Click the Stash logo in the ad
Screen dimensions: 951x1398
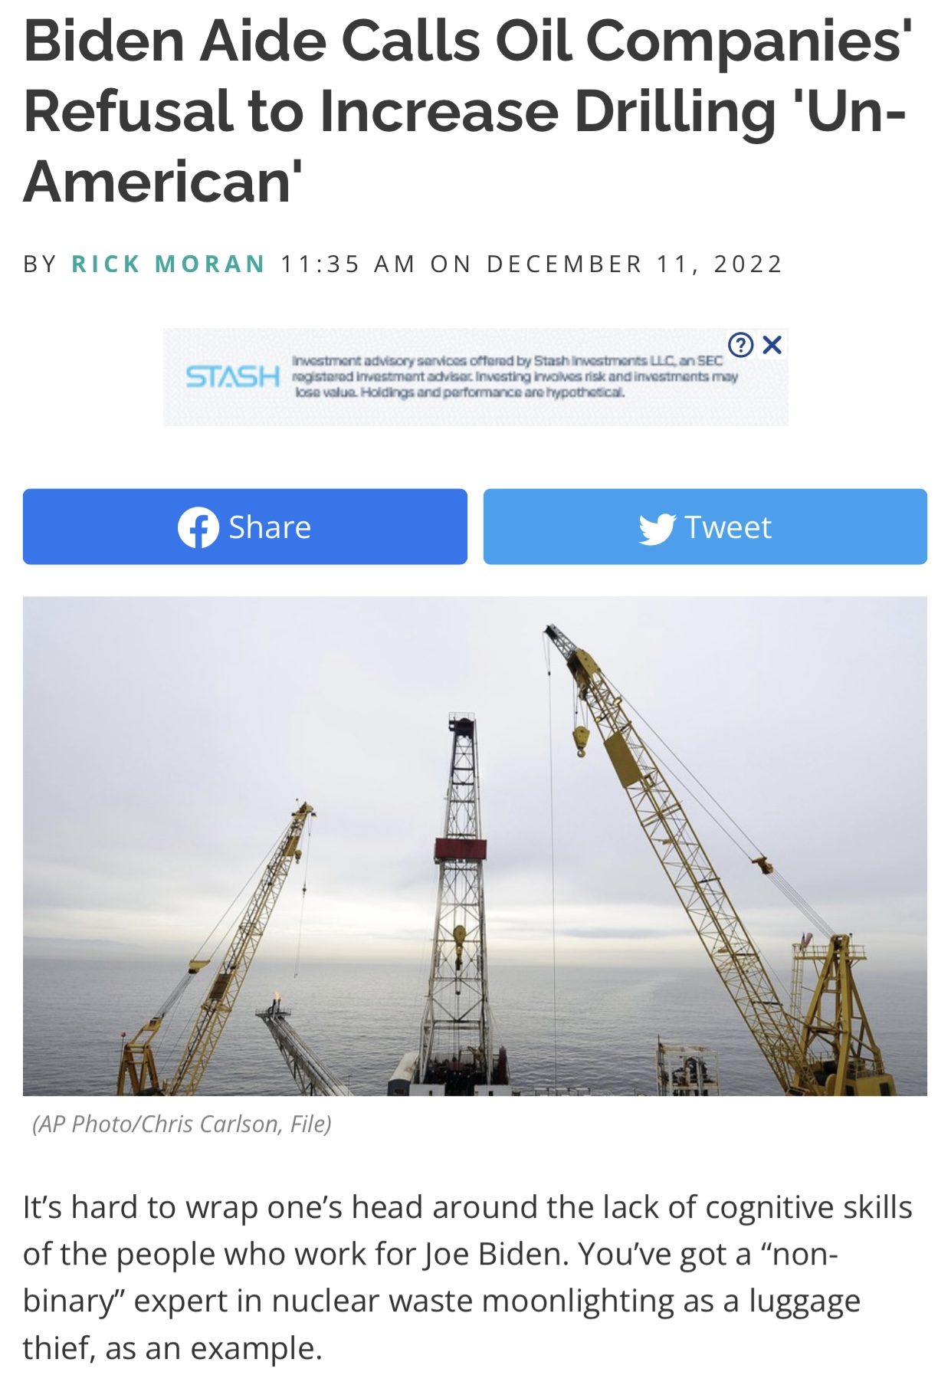233,377
